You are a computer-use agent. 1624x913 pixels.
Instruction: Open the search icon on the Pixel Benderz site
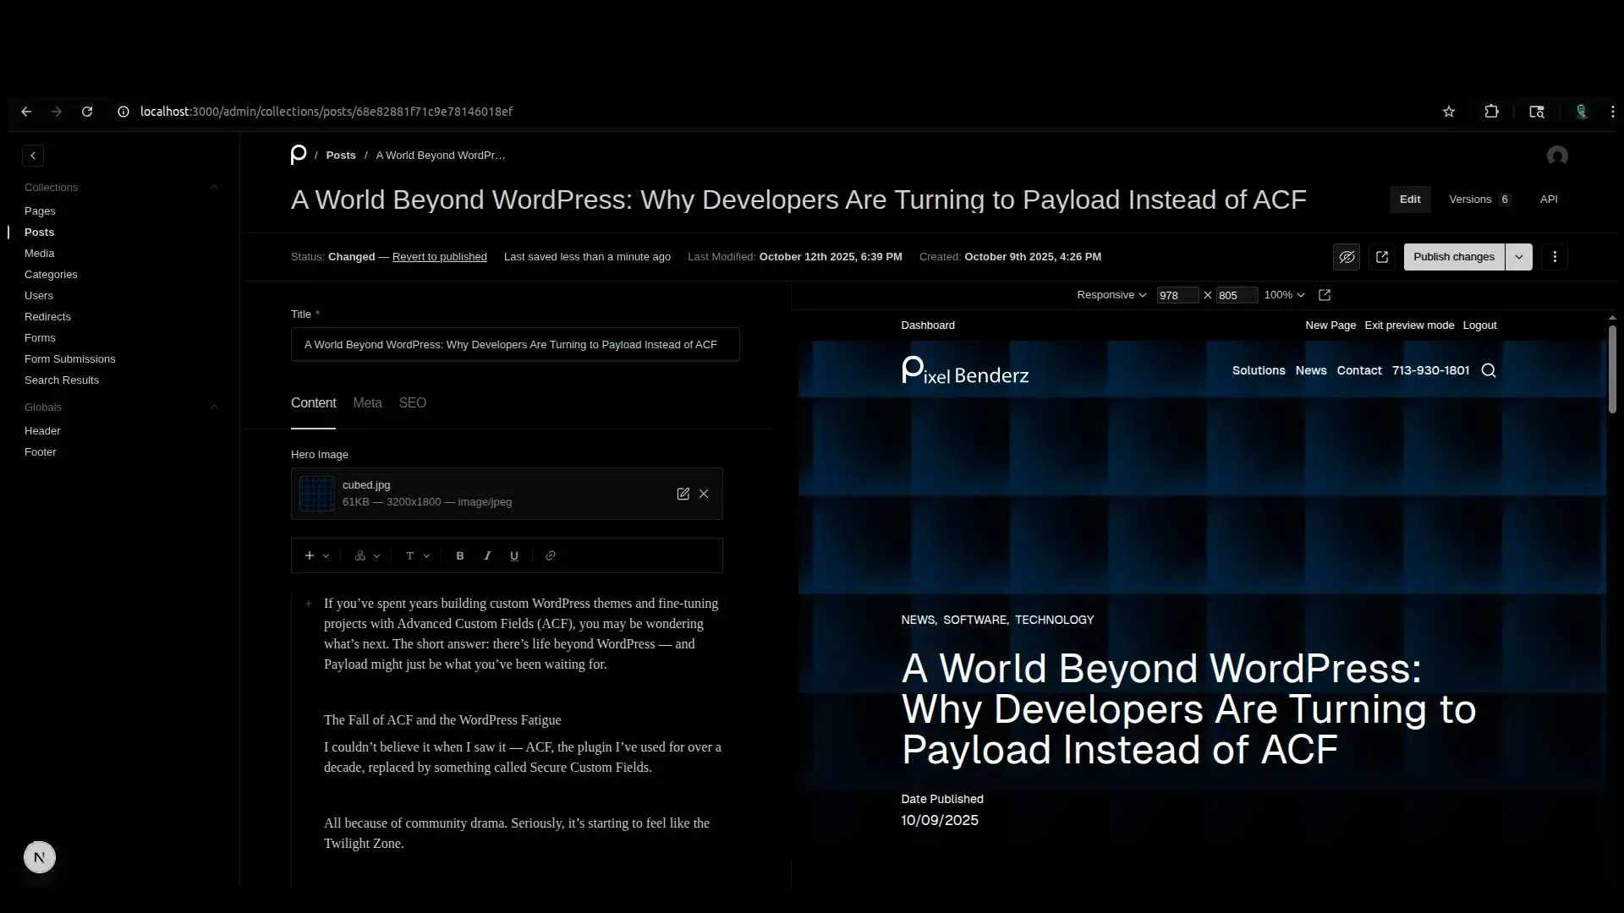click(1489, 370)
